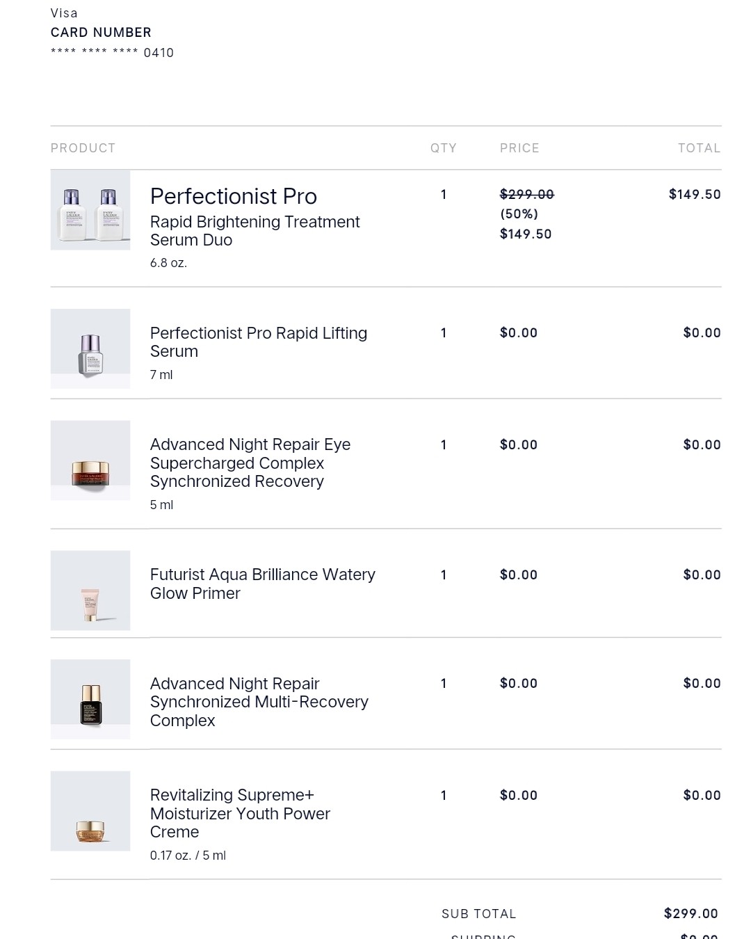Click the Advanced Night Repair bottle image
Image resolution: width=751 pixels, height=939 pixels.
(x=90, y=699)
